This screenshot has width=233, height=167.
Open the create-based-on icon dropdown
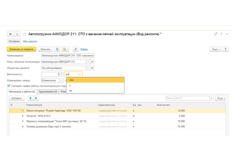(65, 49)
